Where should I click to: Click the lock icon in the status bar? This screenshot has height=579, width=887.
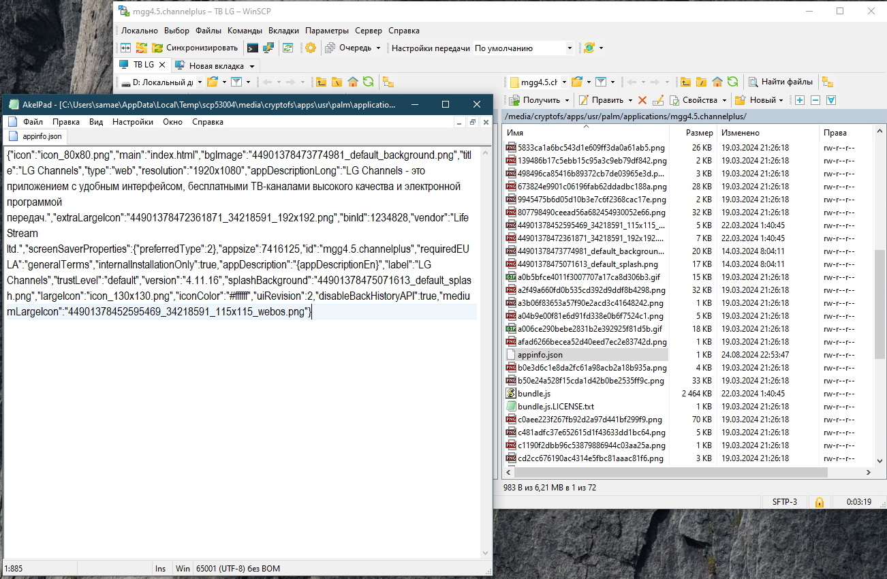(819, 502)
